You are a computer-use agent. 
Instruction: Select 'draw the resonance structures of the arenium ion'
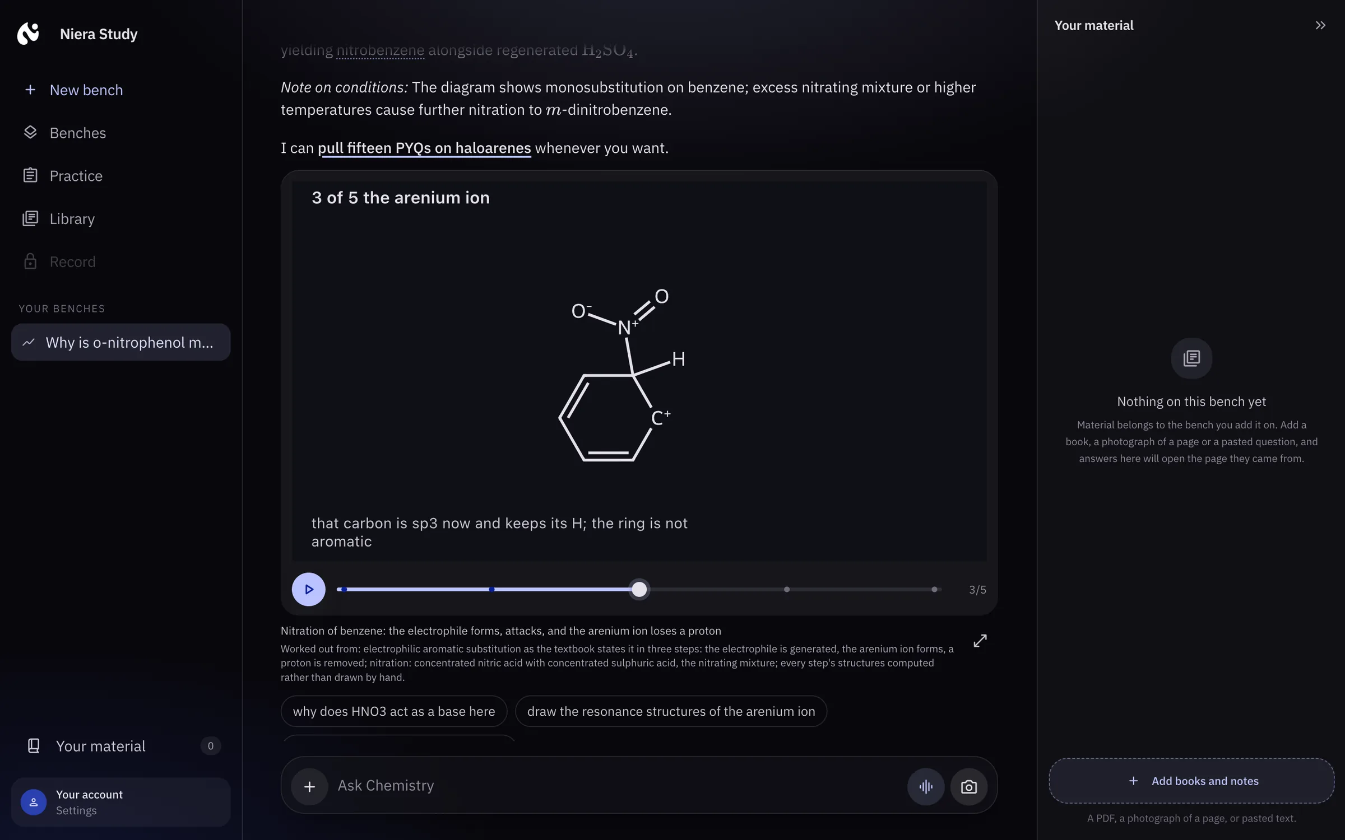point(671,711)
